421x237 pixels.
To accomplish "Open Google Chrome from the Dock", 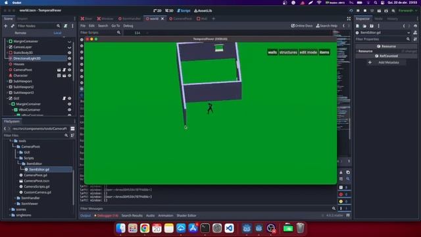I will pos(145,228).
